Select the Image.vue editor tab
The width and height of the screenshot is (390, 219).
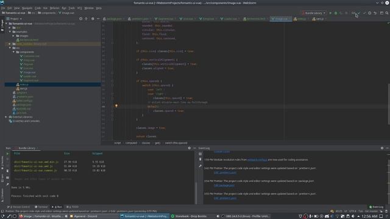tap(281, 19)
